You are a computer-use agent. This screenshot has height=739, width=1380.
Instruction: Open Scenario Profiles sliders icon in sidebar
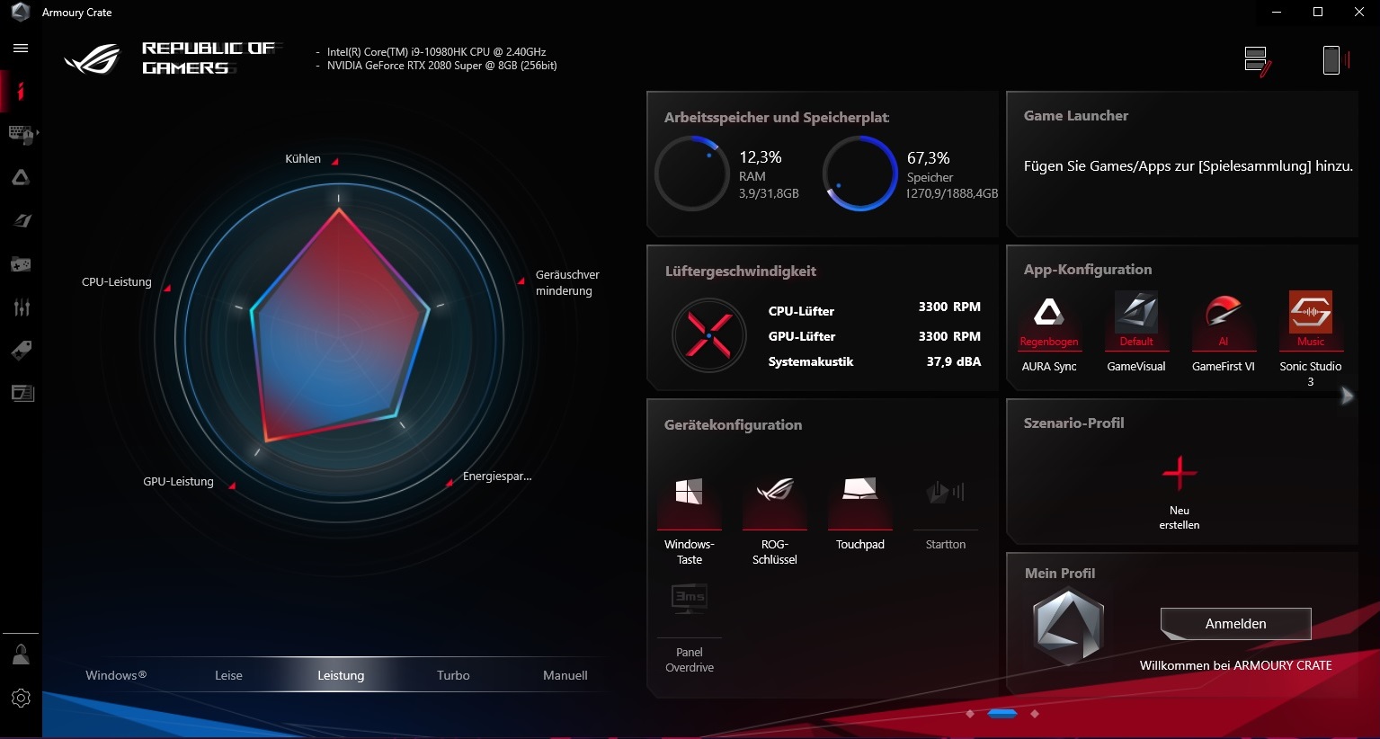pos(22,307)
